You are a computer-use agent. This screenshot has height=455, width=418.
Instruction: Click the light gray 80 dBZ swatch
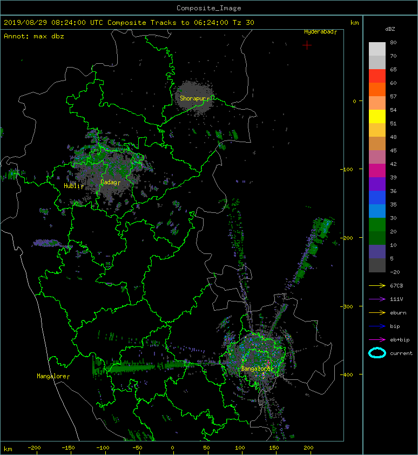coord(377,49)
